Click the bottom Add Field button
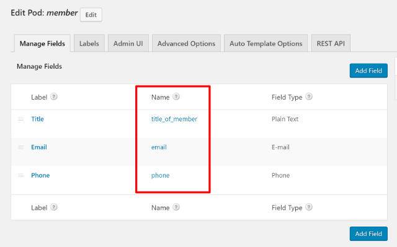The image size is (397, 247). click(x=368, y=234)
